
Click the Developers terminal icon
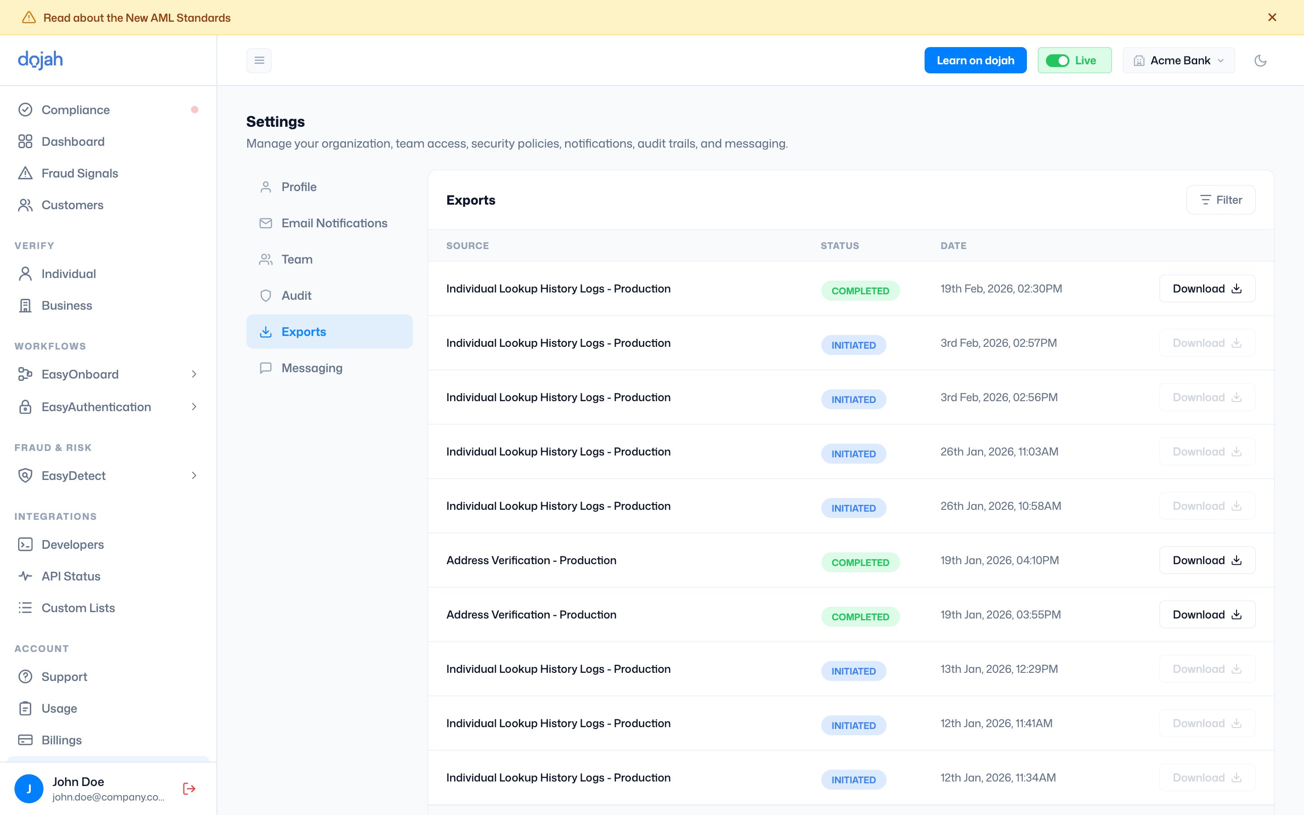[x=25, y=544]
